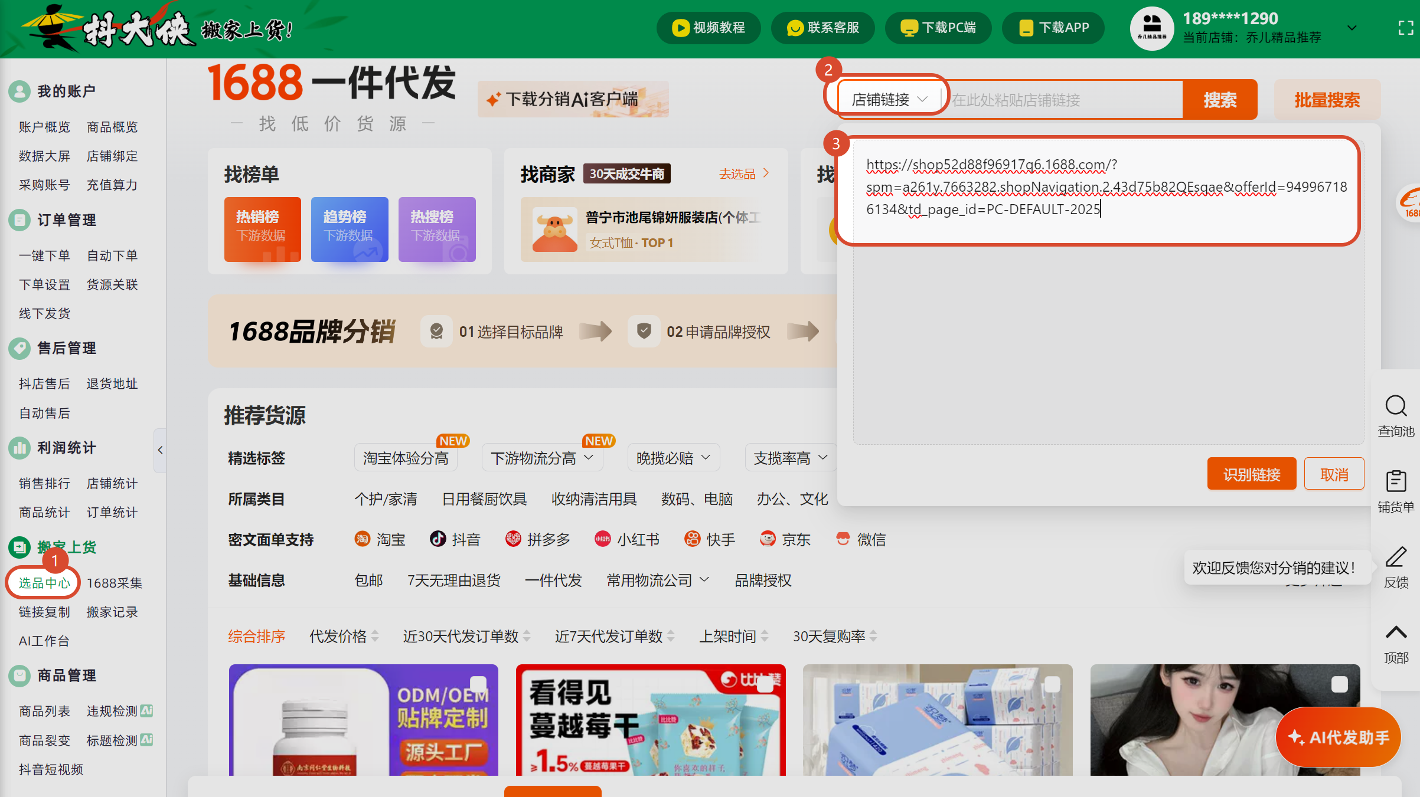Expand 支揽率高 filter dropdown
The width and height of the screenshot is (1420, 797).
(823, 458)
